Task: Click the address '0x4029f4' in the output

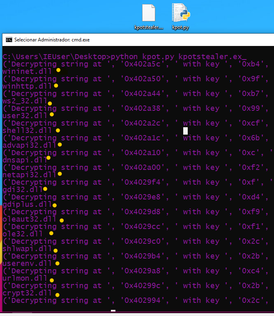Action: coord(143,182)
